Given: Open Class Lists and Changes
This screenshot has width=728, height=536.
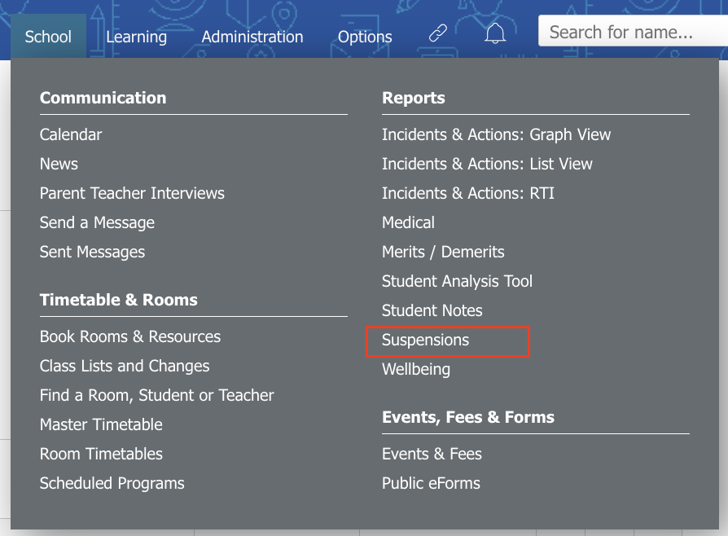Looking at the screenshot, I should 125,366.
